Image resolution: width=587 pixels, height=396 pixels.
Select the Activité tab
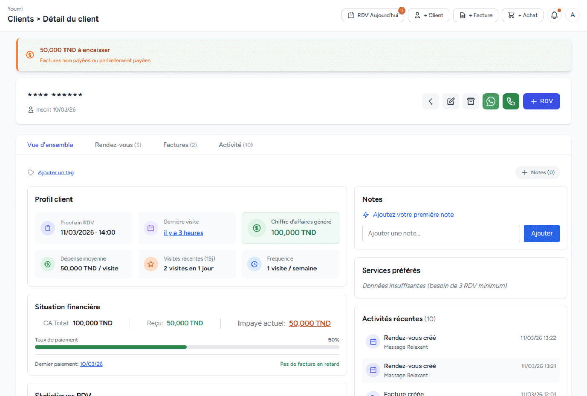point(235,145)
